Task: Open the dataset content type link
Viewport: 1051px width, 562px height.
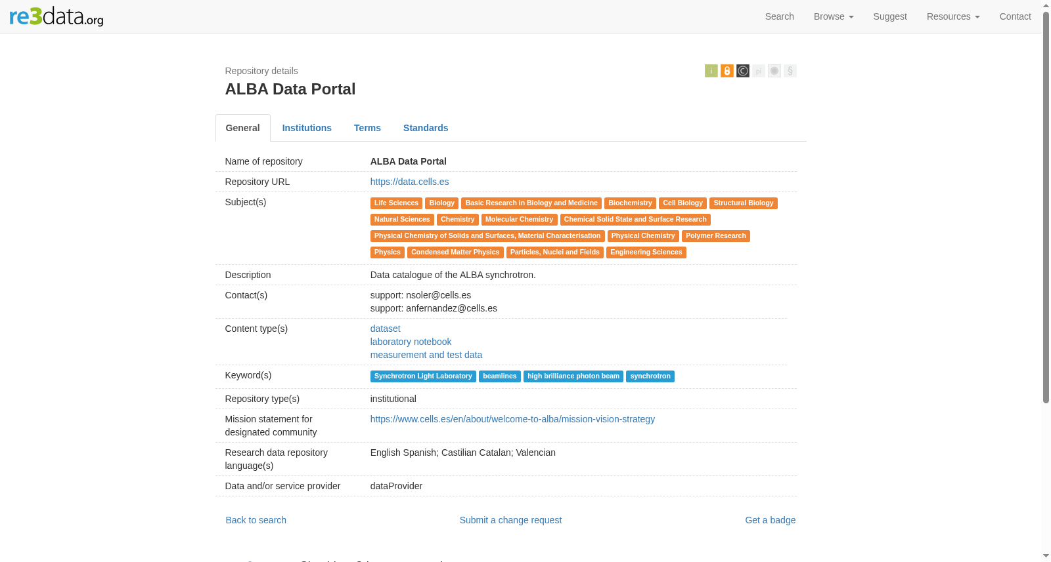Action: coord(385,329)
